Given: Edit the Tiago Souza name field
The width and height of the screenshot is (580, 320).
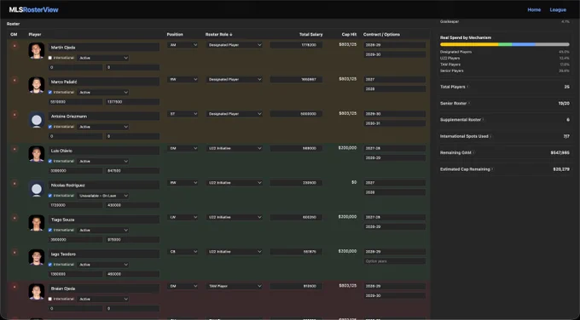Looking at the screenshot, I should coord(104,220).
